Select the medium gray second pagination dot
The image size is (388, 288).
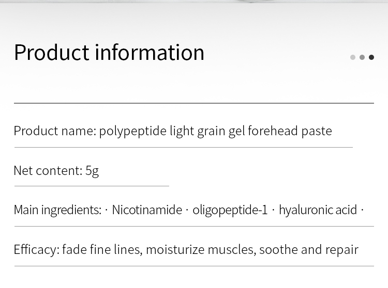click(x=362, y=57)
